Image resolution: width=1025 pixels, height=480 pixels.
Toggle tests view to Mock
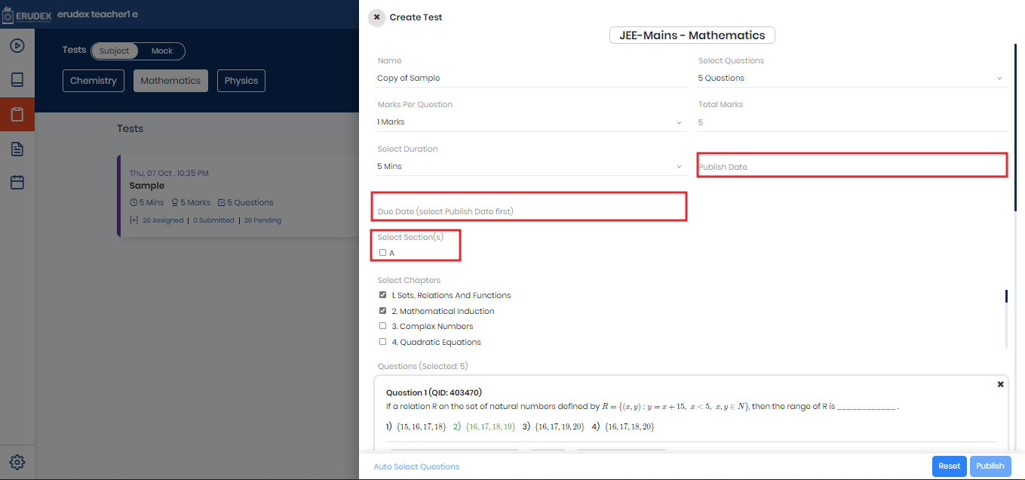(x=161, y=51)
